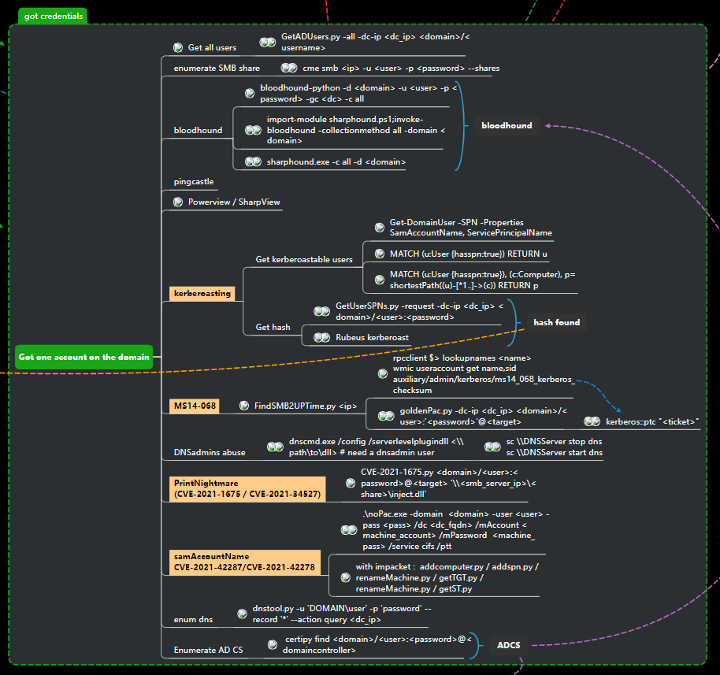Select the highlighted MS14-068 node
Screen dimensions: 720x675
click(195, 406)
